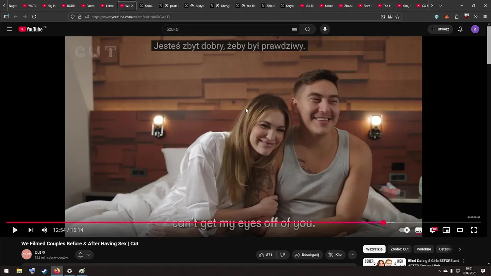The height and width of the screenshot is (276, 491).
Task: Click the Utwórz button
Action: pos(440,29)
